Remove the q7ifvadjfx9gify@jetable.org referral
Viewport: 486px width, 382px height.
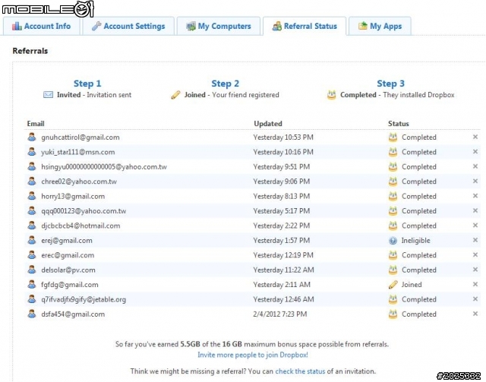pyautogui.click(x=475, y=299)
